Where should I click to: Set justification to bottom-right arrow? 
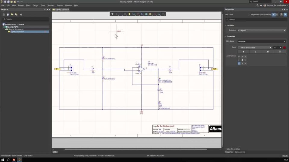click(x=246, y=63)
